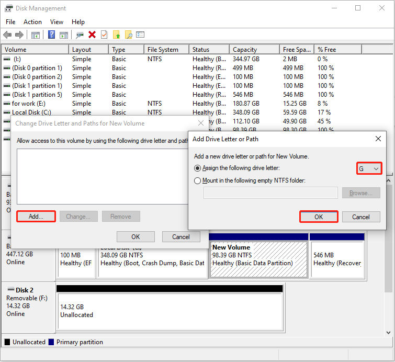Select the '(I:)' volume name in list

(x=17, y=59)
